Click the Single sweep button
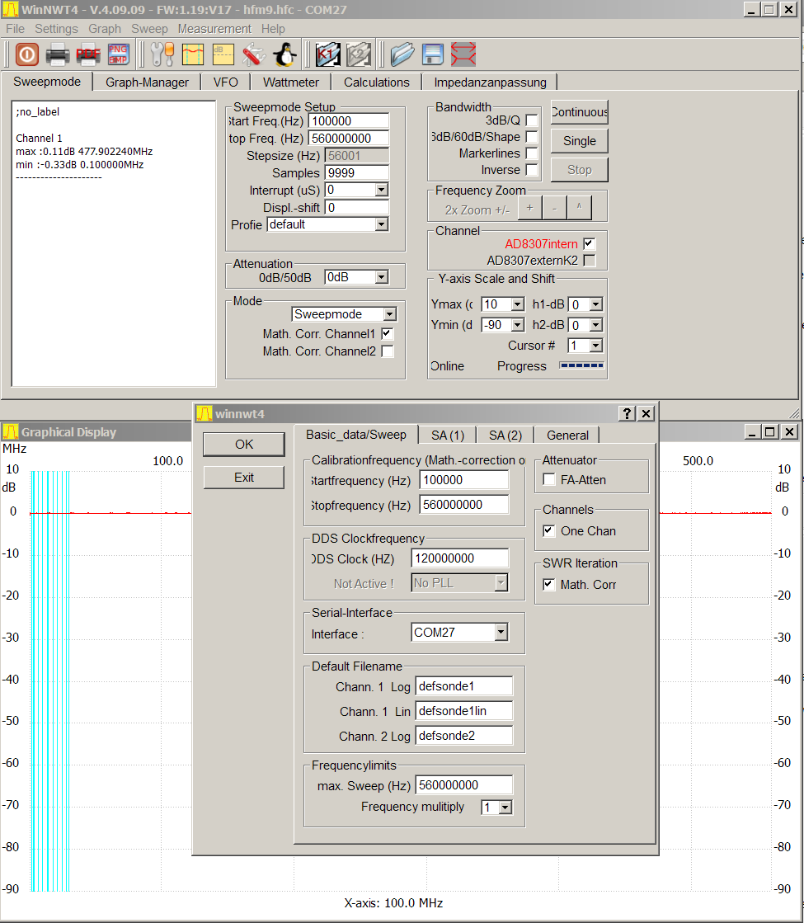This screenshot has width=804, height=923. [x=579, y=141]
